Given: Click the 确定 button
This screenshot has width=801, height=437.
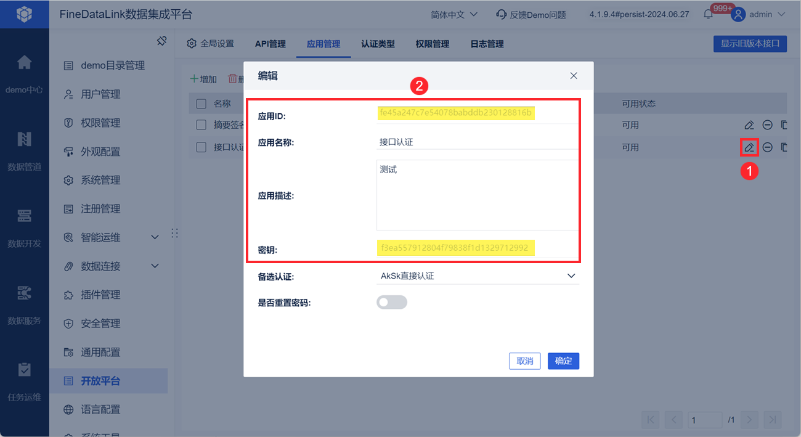Looking at the screenshot, I should point(563,361).
